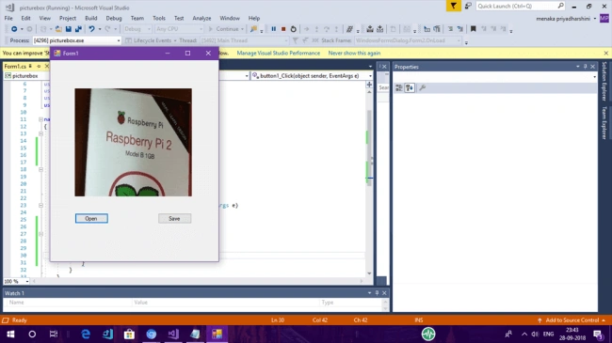The image size is (612, 343).
Task: Open Cortana search circle on taskbar
Action: [32, 334]
